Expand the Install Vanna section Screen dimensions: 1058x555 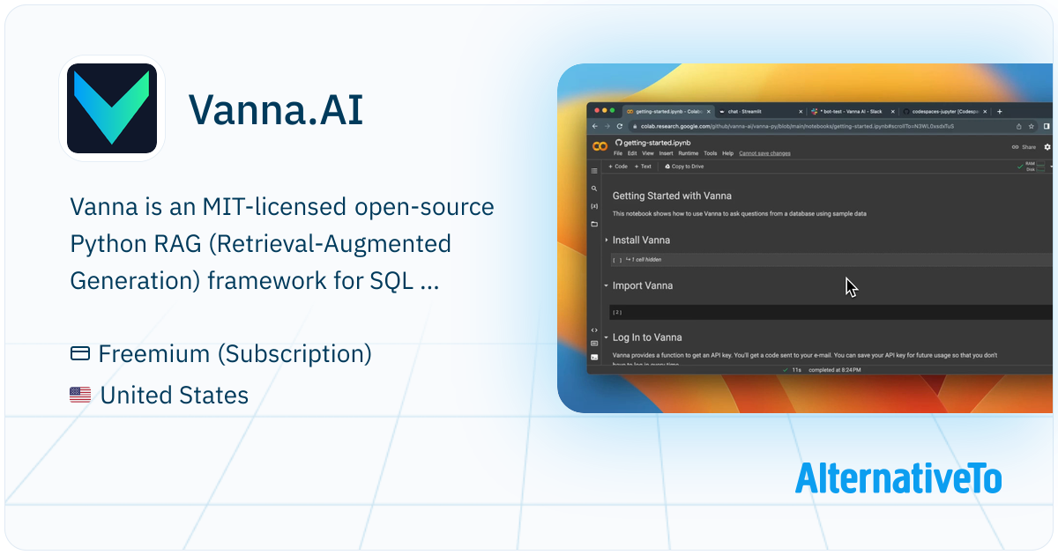tap(607, 240)
